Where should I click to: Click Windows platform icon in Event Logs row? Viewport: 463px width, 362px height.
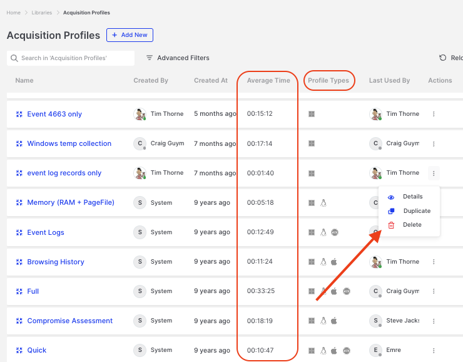coord(312,232)
